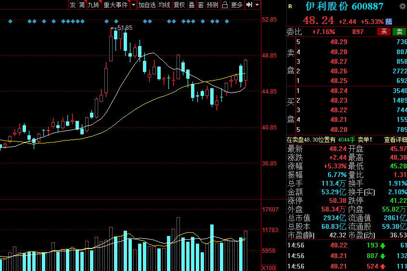Click the 发 toolbar button
407x271 pixels.
click(x=73, y=5)
